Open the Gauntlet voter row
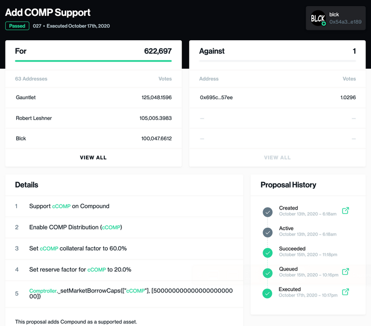The image size is (371, 326). pyautogui.click(x=94, y=98)
